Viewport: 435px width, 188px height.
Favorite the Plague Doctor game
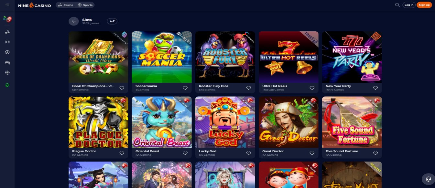point(122,153)
